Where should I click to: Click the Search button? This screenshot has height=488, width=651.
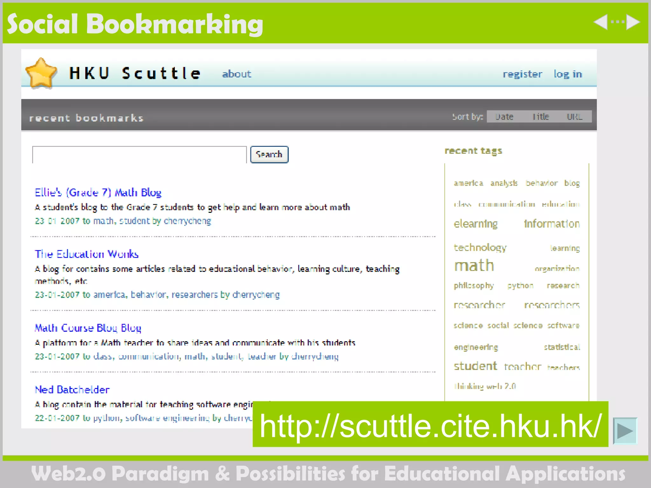click(269, 154)
